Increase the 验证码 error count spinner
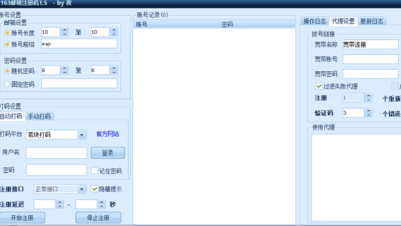 click(x=369, y=111)
